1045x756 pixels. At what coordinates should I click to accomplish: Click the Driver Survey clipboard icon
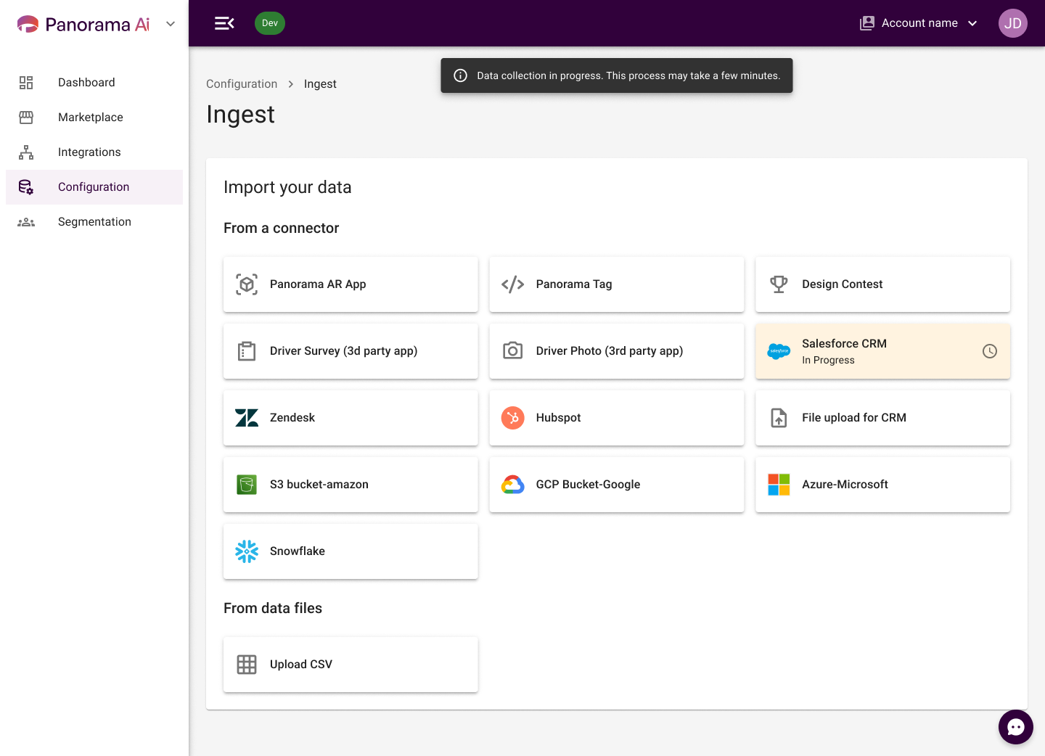coord(247,351)
